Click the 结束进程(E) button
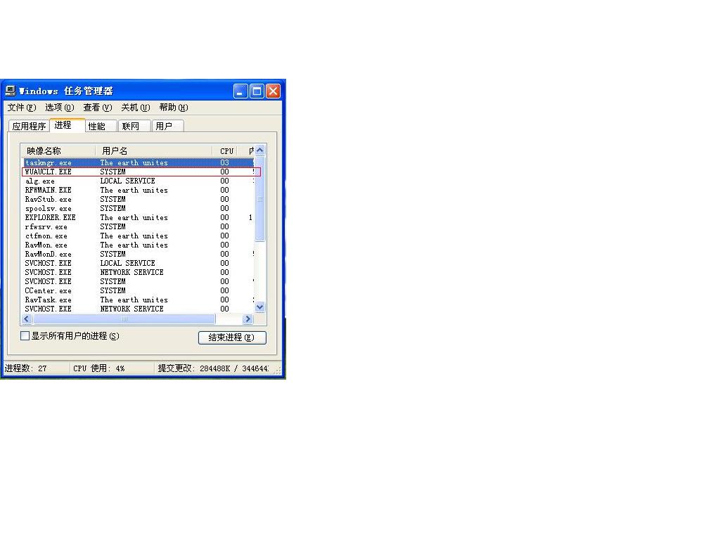720x540 pixels. [x=232, y=337]
